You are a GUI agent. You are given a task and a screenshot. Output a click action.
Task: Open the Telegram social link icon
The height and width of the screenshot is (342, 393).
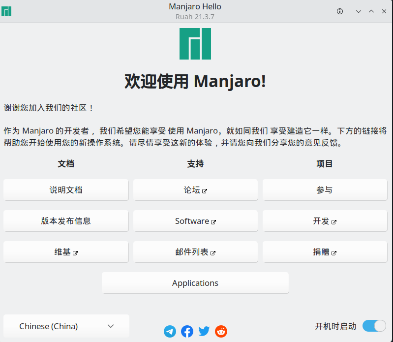(x=170, y=331)
